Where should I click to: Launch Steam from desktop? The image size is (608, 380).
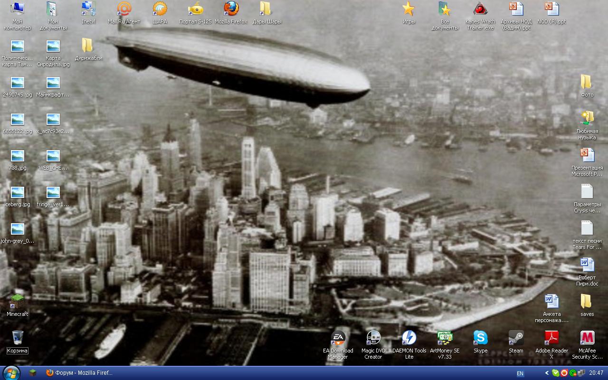coord(516,338)
